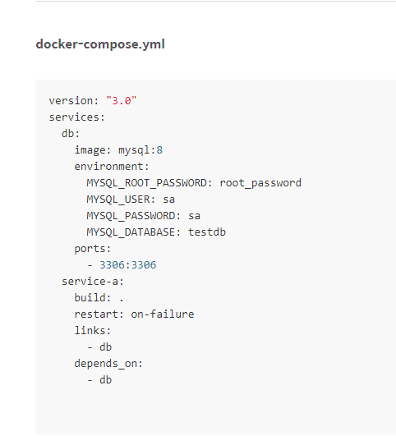Click the depends_on: key

click(x=108, y=364)
